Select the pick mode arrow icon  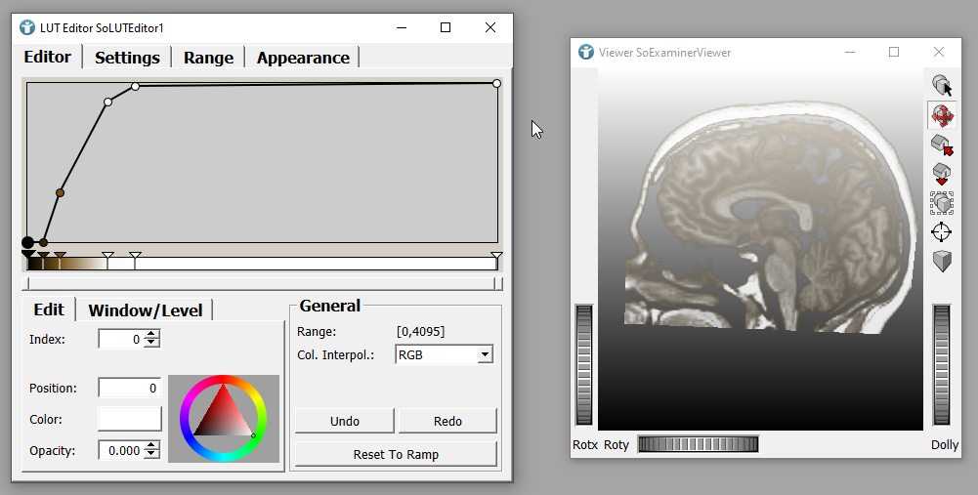click(942, 86)
